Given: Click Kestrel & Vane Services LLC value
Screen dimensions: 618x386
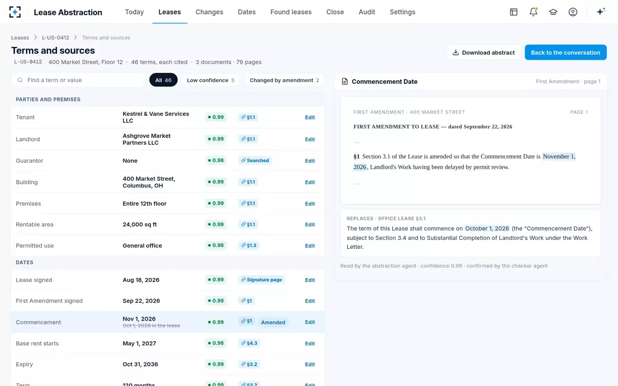Looking at the screenshot, I should click(156, 117).
